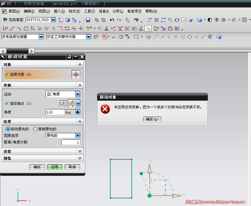The width and height of the screenshot is (251, 206).
Task: Click the rectangle selection mode icon
Action: [x=136, y=37]
